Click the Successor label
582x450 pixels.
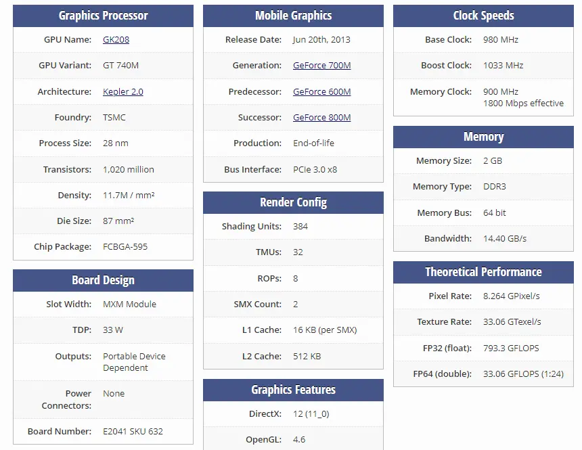260,117
